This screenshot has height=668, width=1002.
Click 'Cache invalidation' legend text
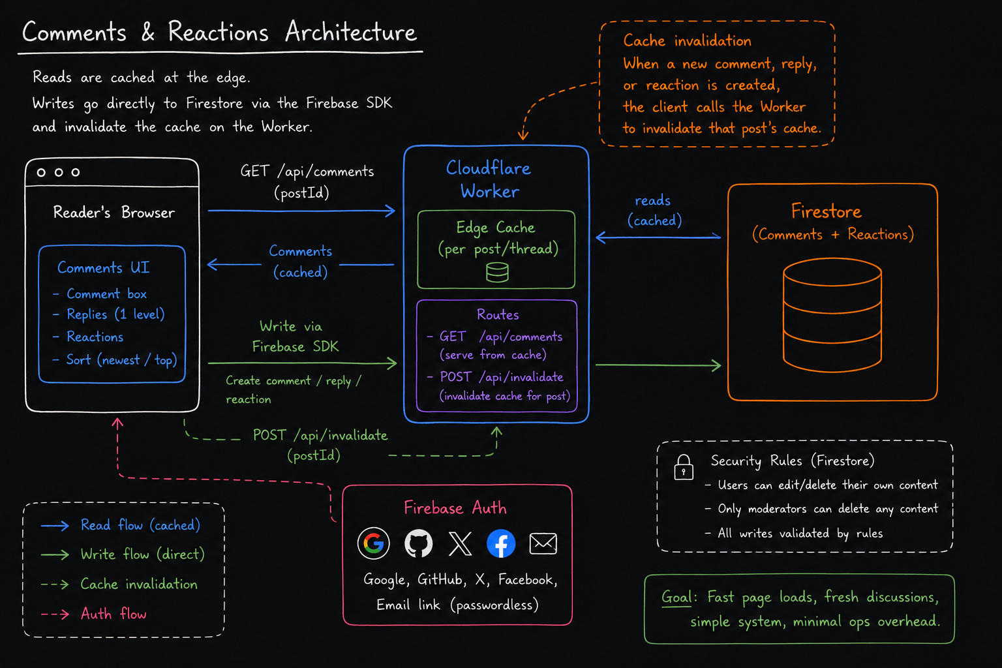139,584
